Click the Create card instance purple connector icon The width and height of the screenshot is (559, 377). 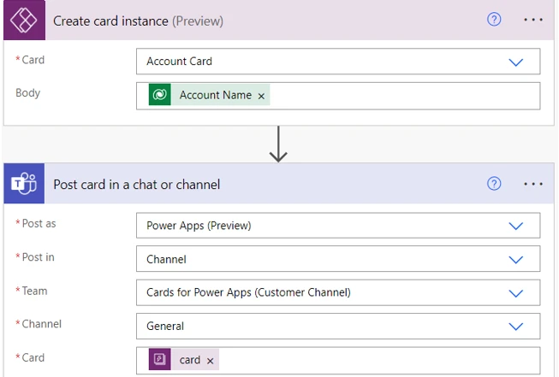(x=23, y=20)
